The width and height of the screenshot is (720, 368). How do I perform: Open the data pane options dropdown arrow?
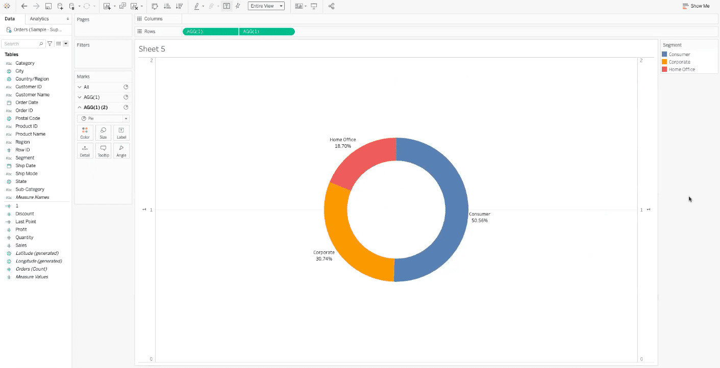[66, 44]
